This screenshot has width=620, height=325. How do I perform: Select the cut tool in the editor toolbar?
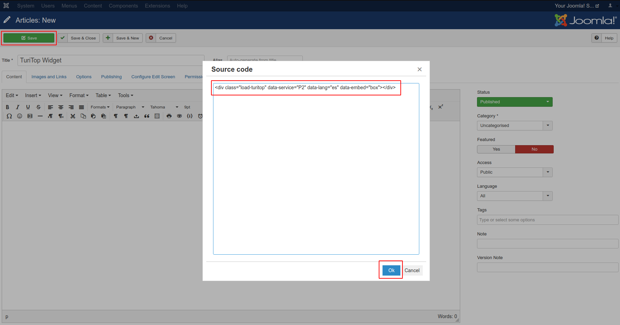(73, 116)
